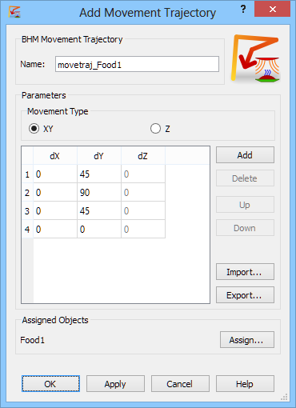Confirm with the OK button

pos(50,384)
